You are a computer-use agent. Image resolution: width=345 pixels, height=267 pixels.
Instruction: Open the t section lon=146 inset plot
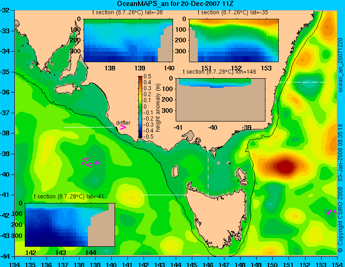coord(221,100)
